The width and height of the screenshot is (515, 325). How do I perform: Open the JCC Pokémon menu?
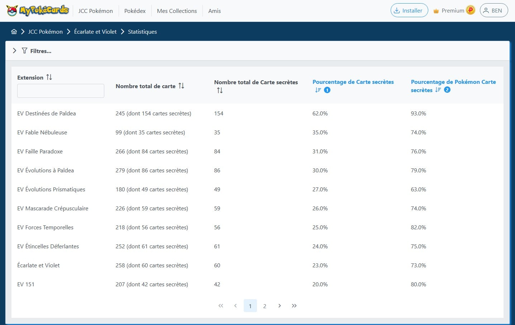pyautogui.click(x=95, y=11)
